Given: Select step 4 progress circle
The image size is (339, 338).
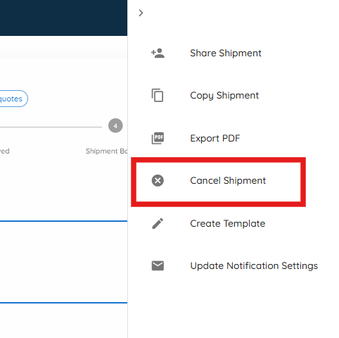Looking at the screenshot, I should tap(115, 126).
